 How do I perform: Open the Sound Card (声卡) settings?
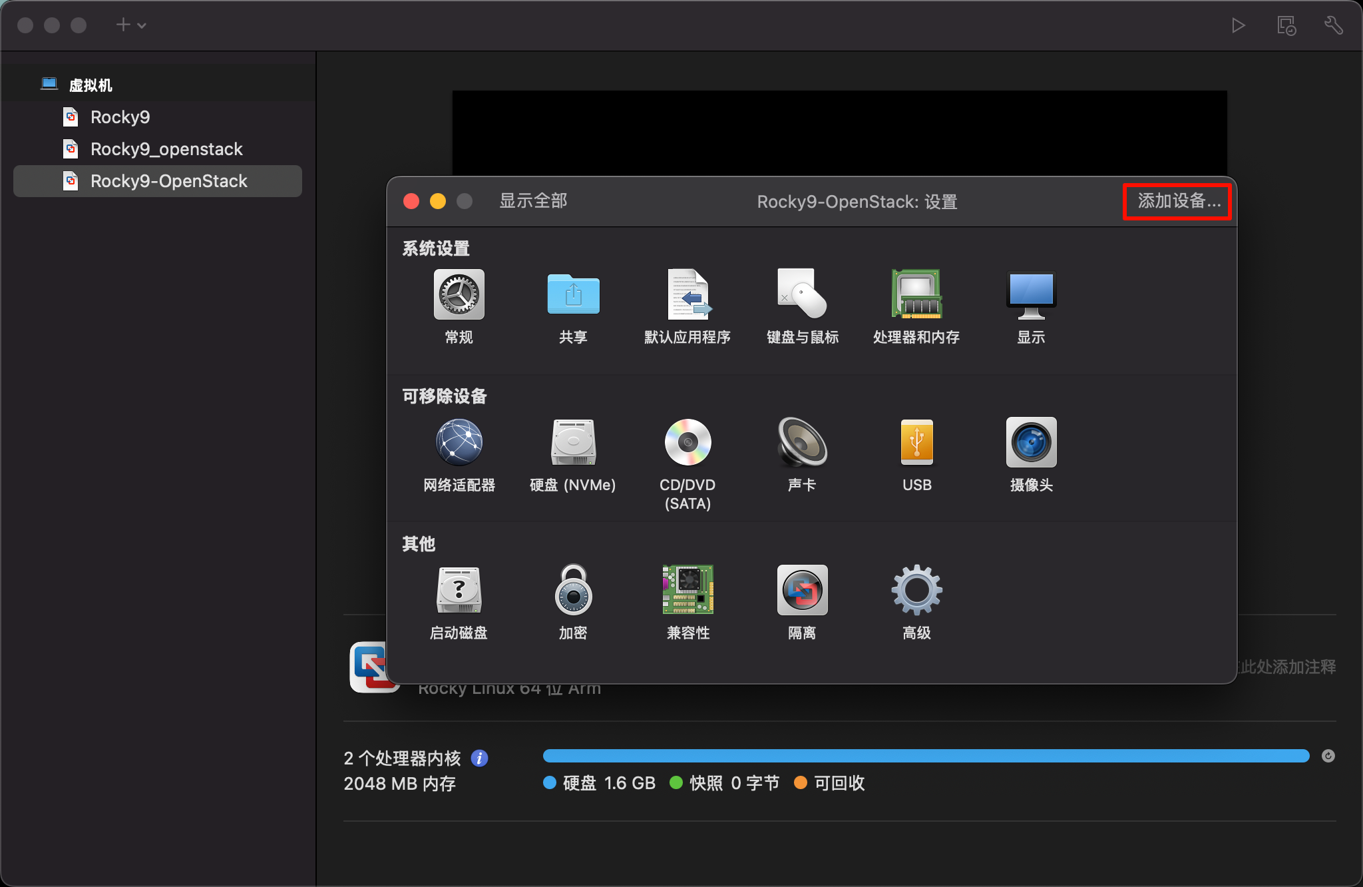[802, 443]
